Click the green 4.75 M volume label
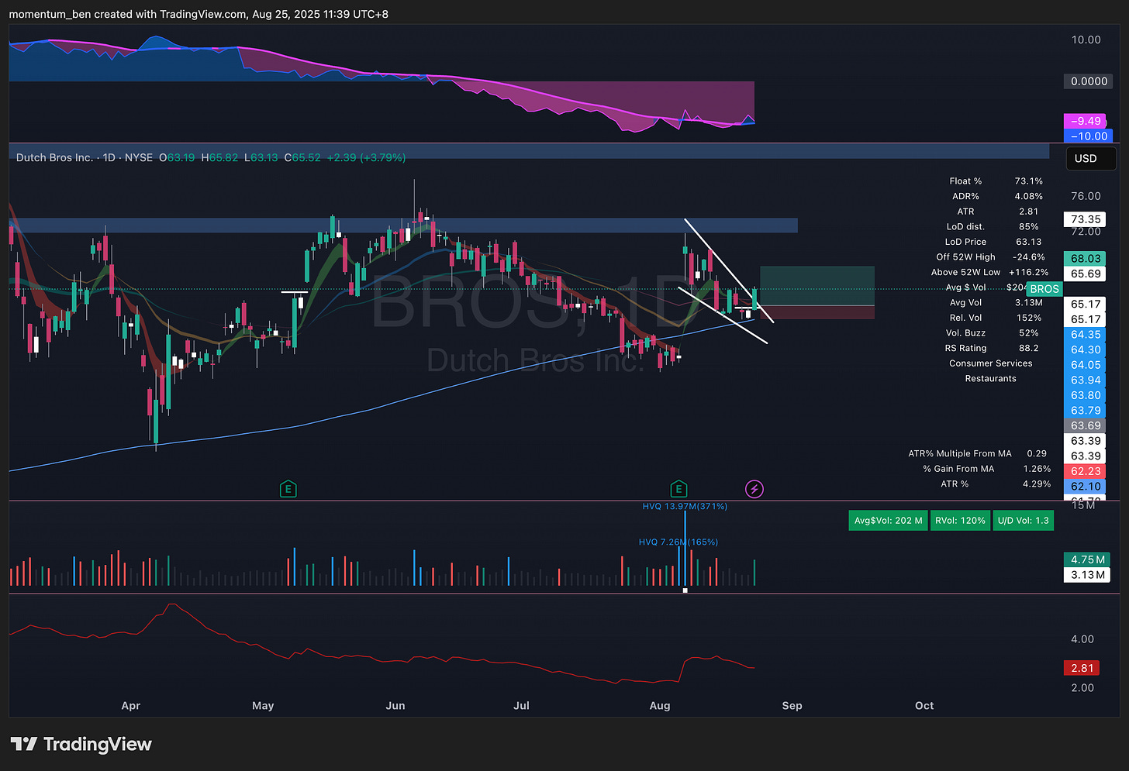 click(x=1087, y=559)
